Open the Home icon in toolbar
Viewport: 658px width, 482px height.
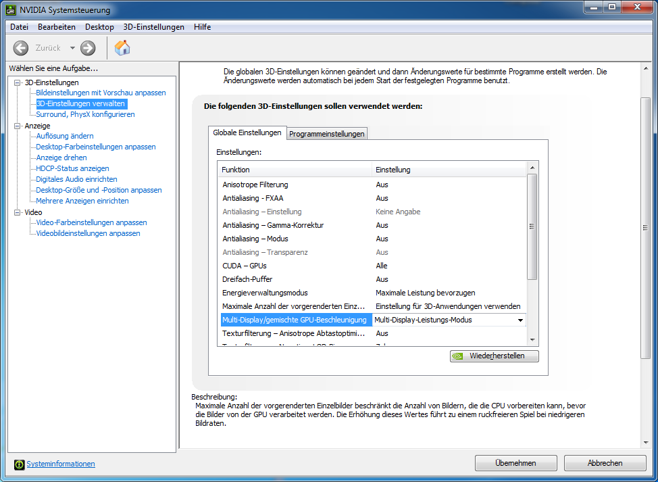coord(122,47)
